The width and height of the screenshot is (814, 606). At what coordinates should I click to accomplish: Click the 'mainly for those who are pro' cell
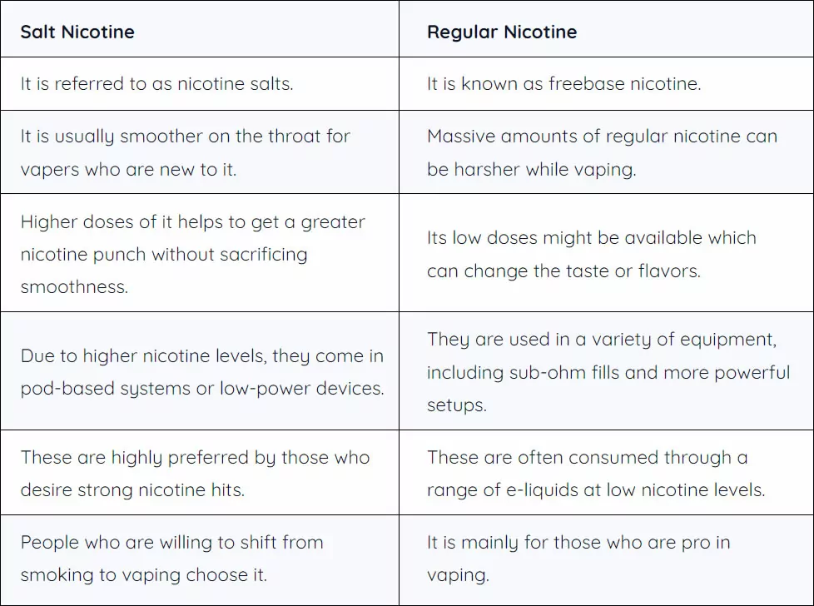tap(606, 559)
